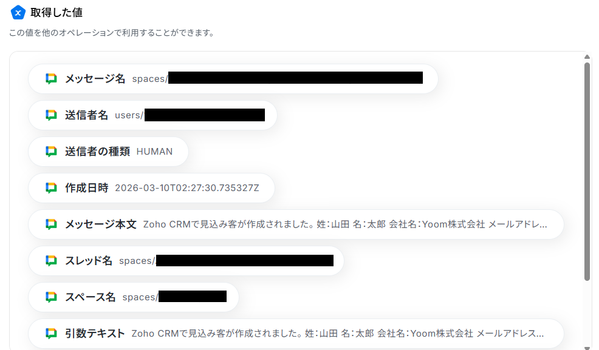The height and width of the screenshot is (350, 599).
Task: Select the 作成日時 timestamp chip
Action: pos(151,188)
